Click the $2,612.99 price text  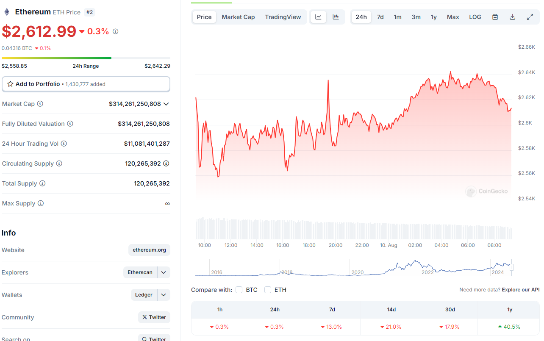39,31
